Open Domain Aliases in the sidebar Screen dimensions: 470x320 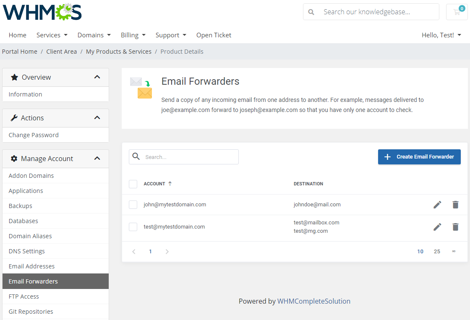55,236
